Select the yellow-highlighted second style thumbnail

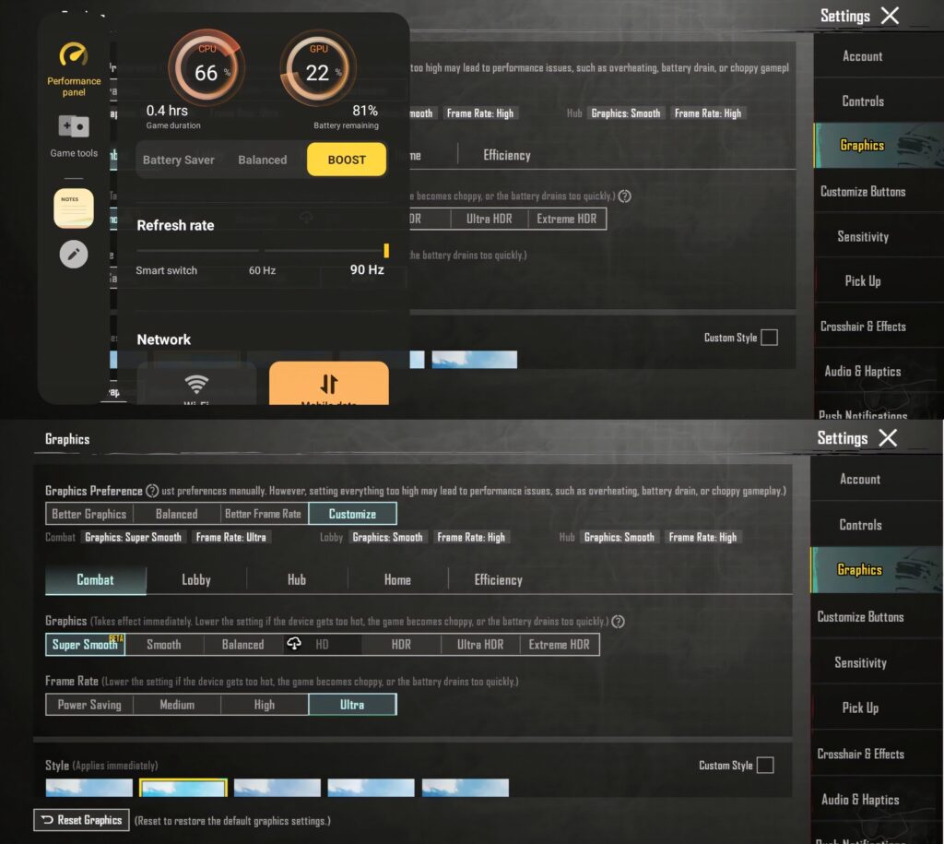click(183, 788)
